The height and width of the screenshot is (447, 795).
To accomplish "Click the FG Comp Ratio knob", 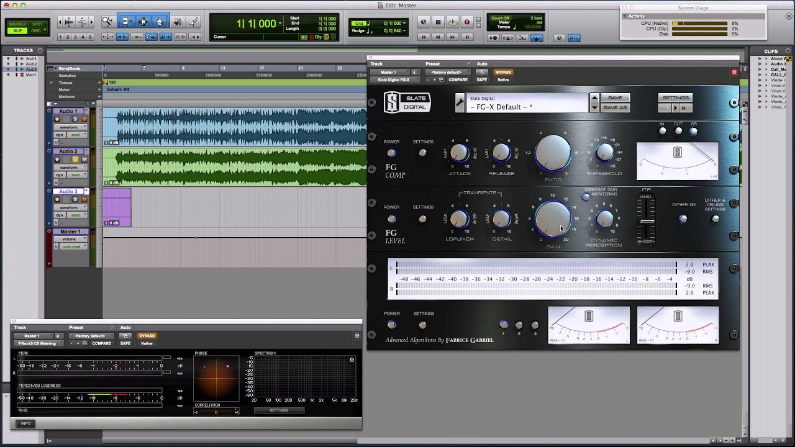I will pyautogui.click(x=553, y=152).
